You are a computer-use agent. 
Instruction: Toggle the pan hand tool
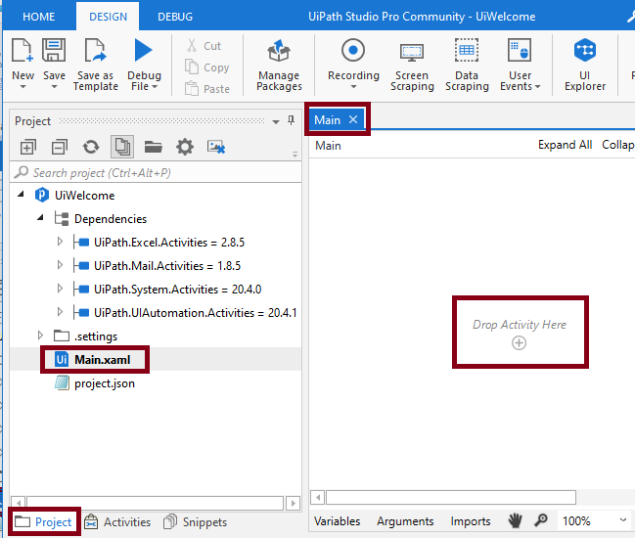point(515,520)
